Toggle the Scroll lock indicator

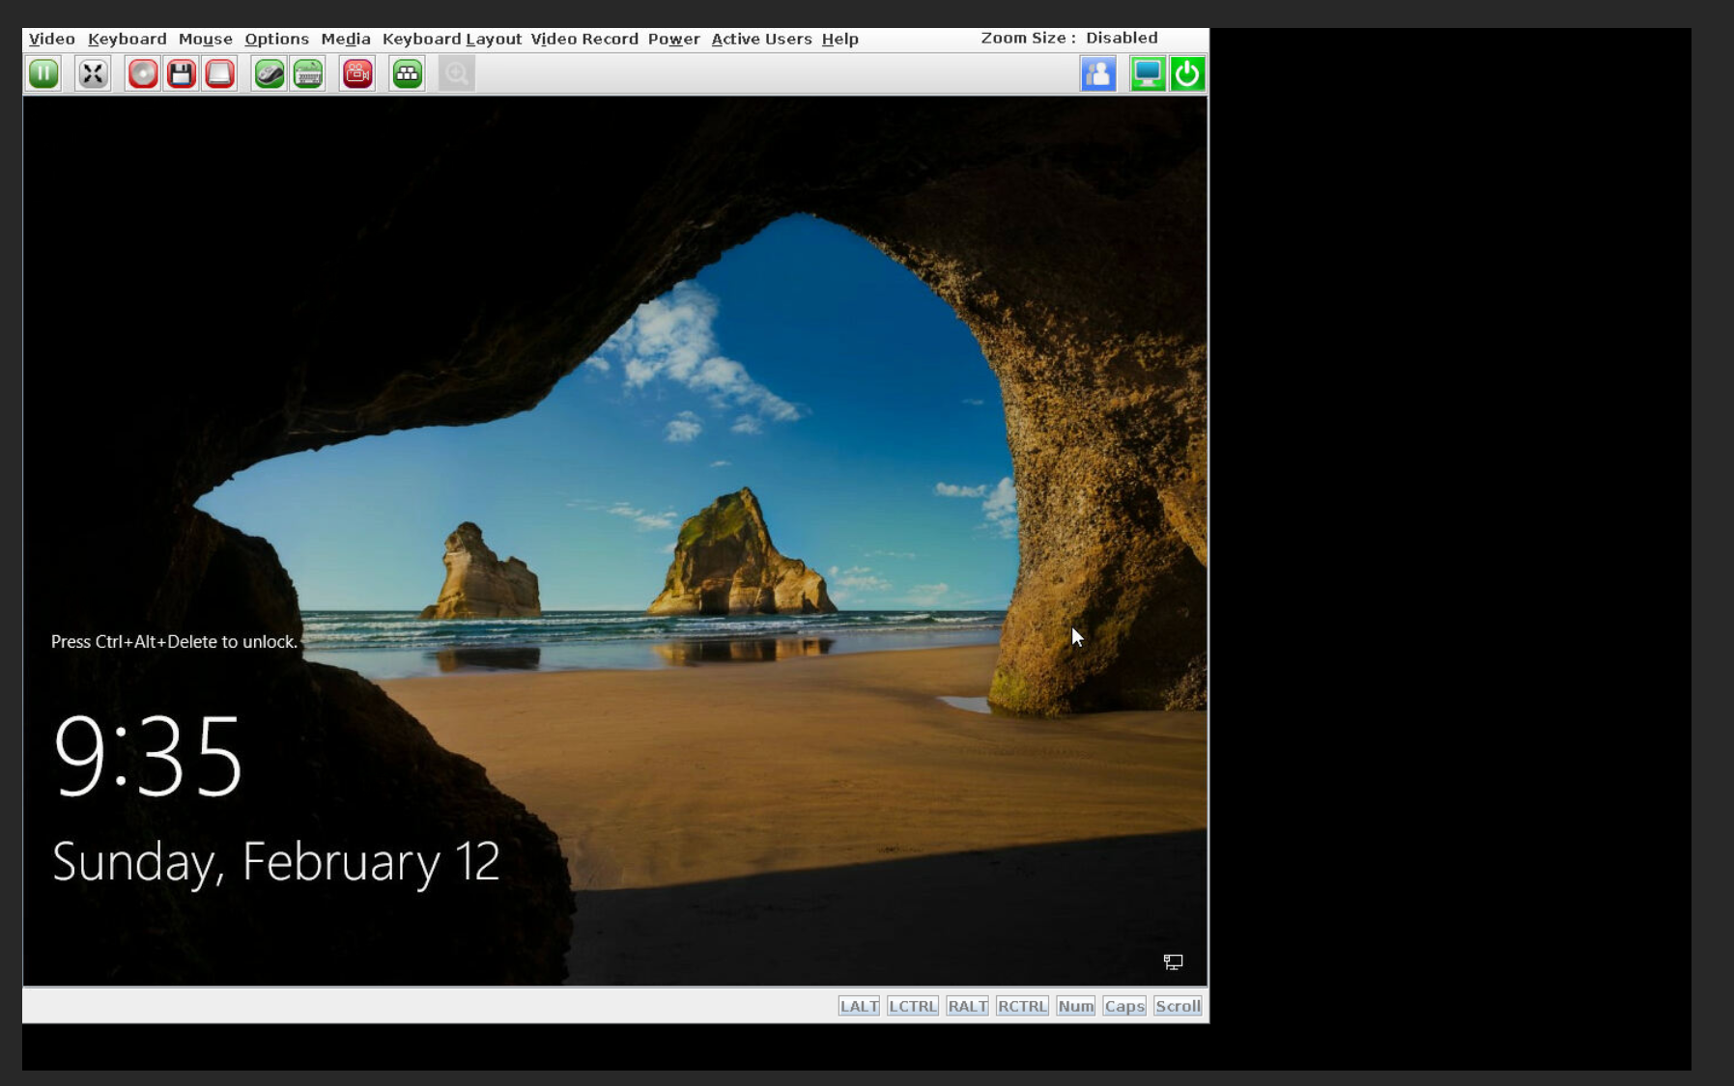[x=1178, y=1006]
